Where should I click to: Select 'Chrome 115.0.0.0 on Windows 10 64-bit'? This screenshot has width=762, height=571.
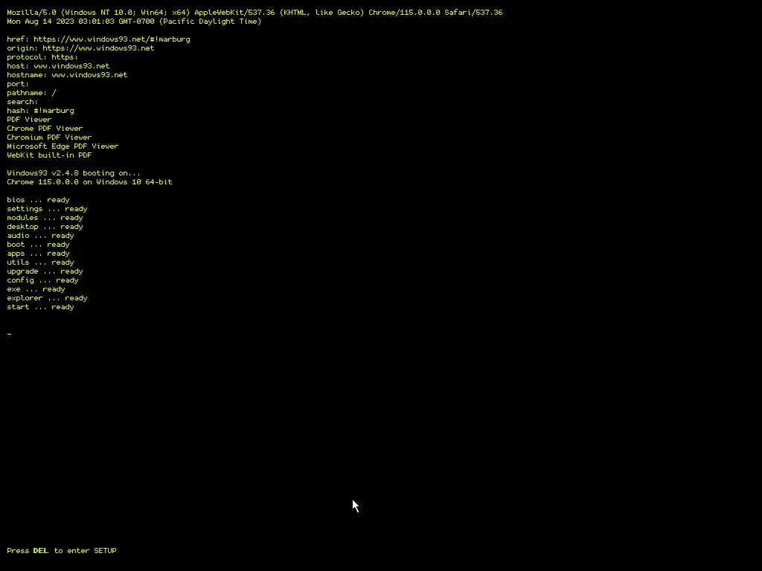89,182
